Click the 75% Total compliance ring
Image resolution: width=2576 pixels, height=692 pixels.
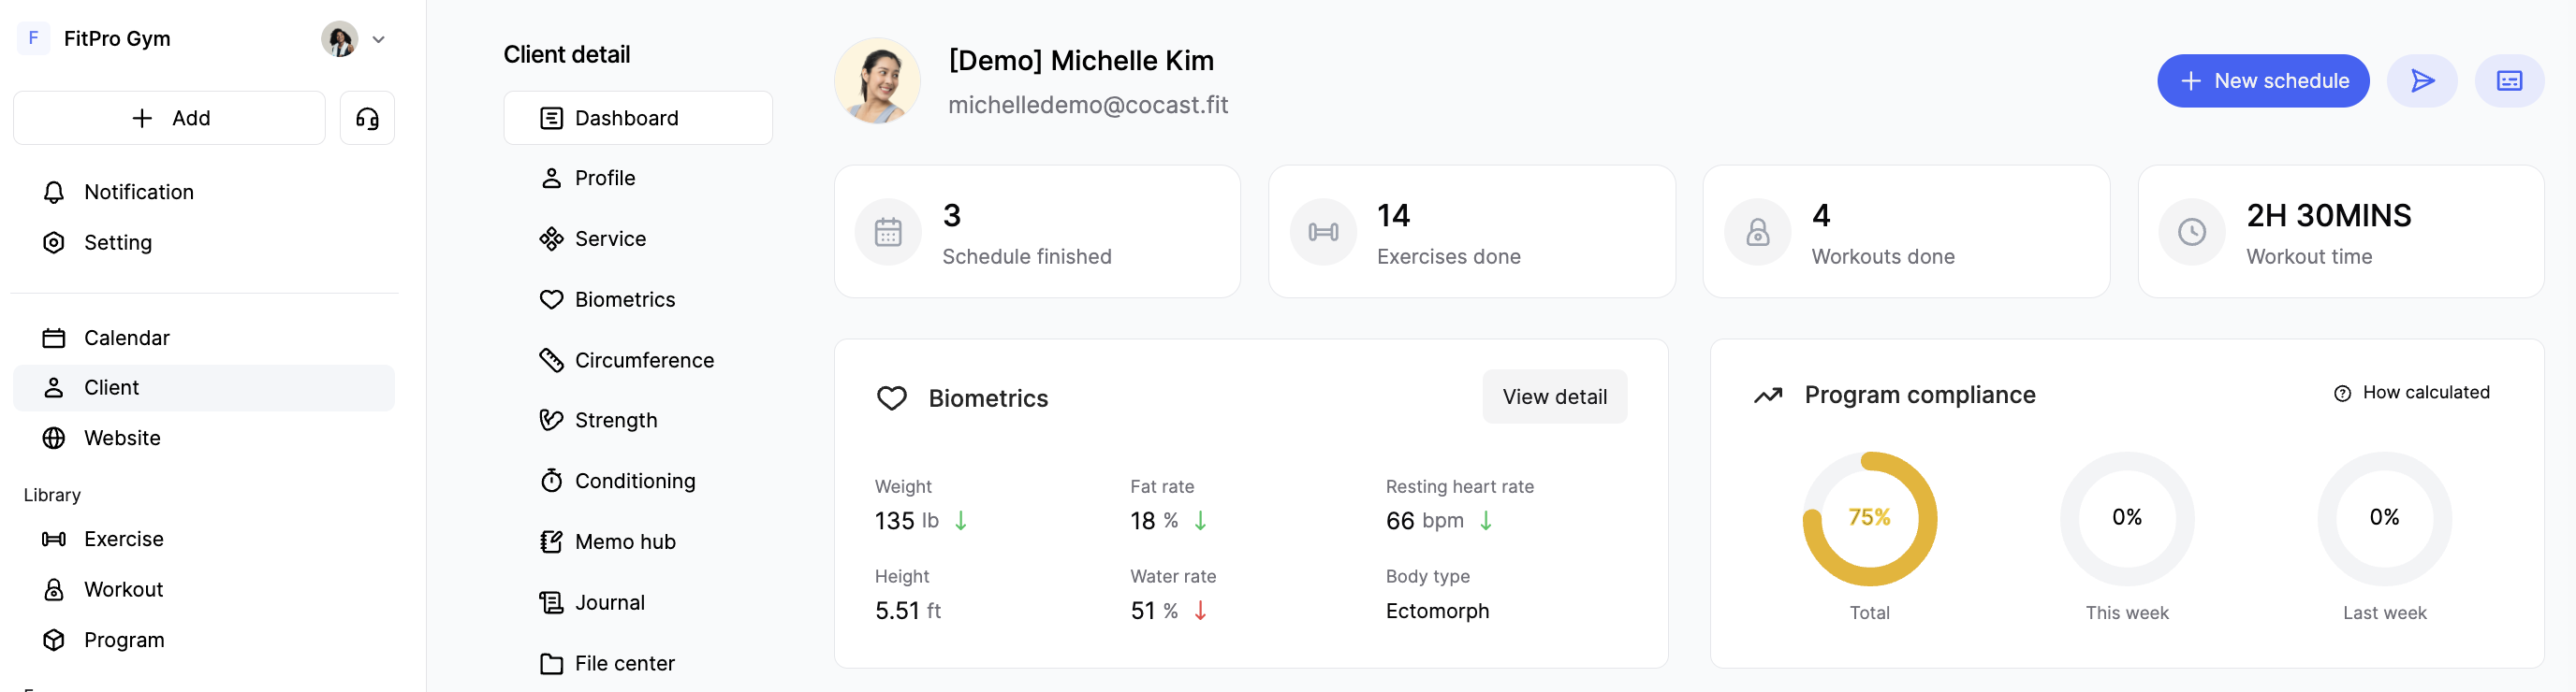[1868, 518]
